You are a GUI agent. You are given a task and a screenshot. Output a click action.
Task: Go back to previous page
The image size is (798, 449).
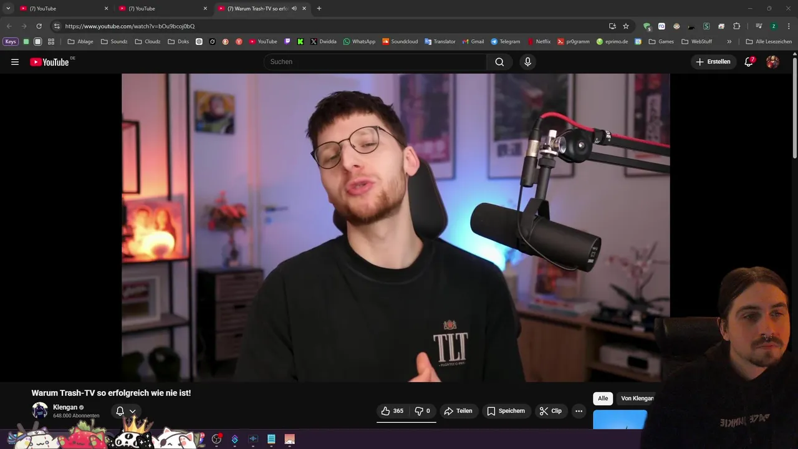[x=9, y=26]
